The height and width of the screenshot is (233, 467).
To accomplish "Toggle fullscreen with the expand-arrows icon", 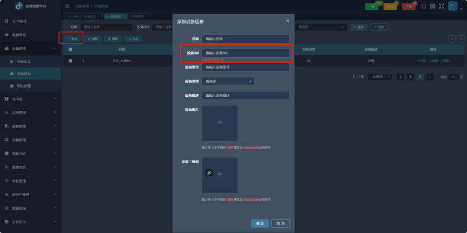I will [x=442, y=6].
